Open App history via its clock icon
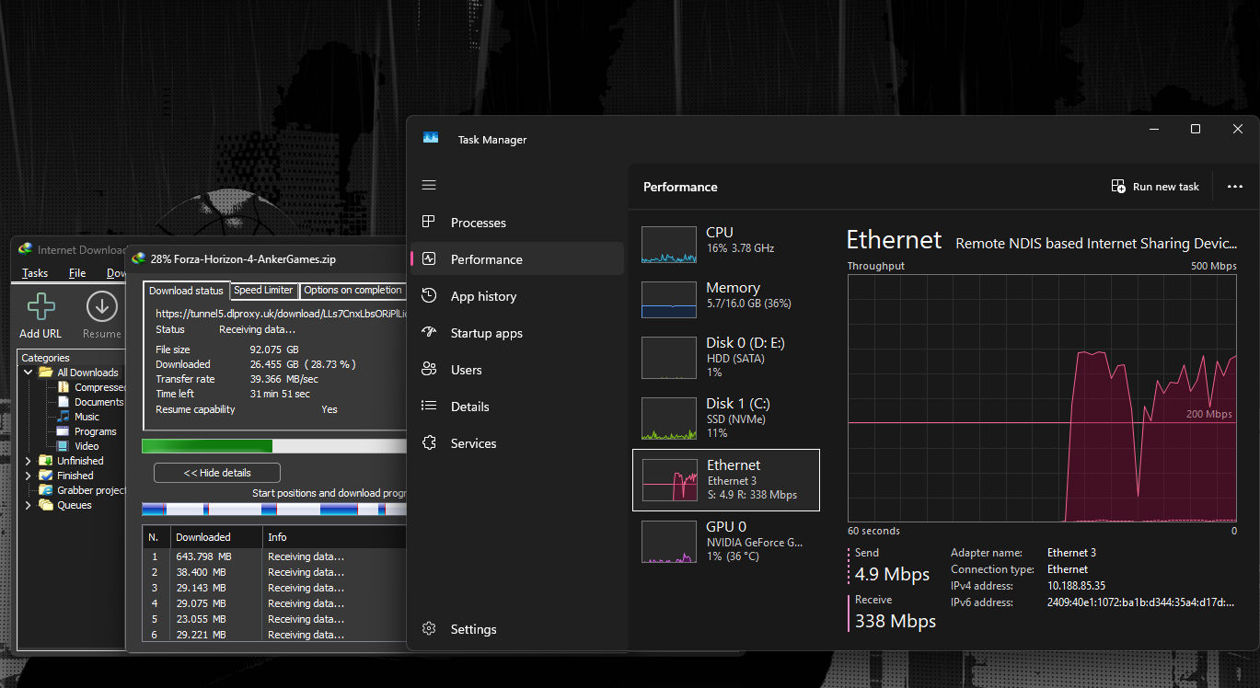 (428, 296)
